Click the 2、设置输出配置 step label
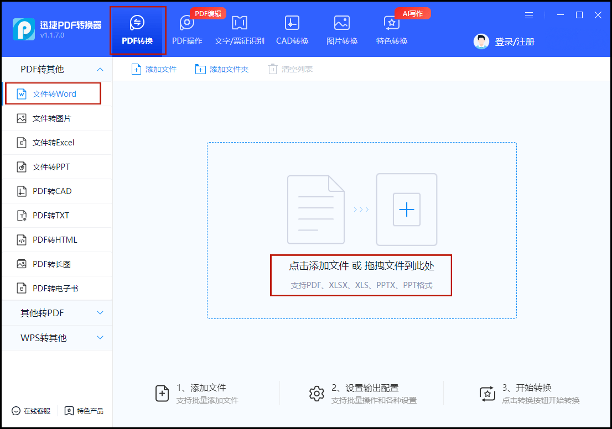Viewport: 612px width, 429px height. click(x=365, y=388)
